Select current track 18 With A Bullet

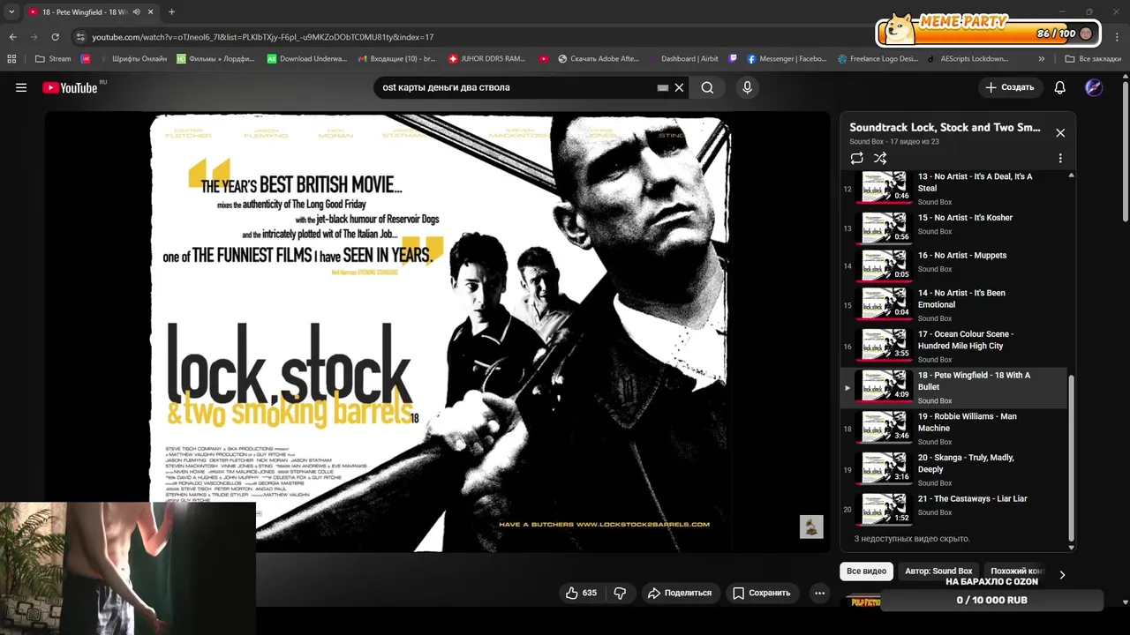[x=954, y=387]
